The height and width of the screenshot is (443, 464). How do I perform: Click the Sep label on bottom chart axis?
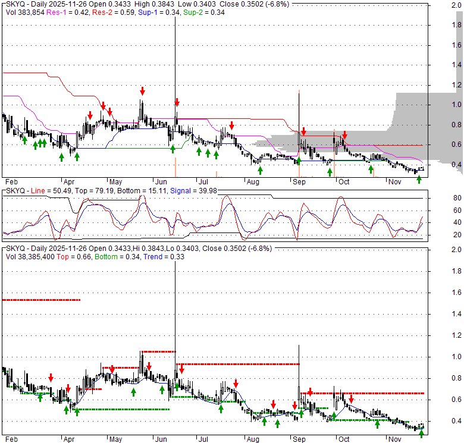pyautogui.click(x=299, y=439)
